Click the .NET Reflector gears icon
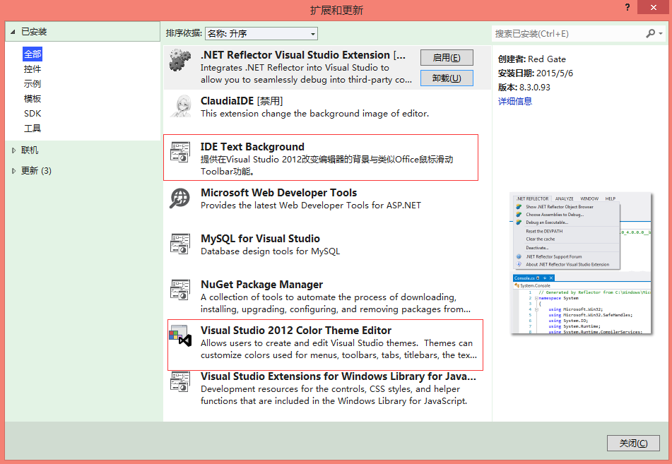 point(179,60)
